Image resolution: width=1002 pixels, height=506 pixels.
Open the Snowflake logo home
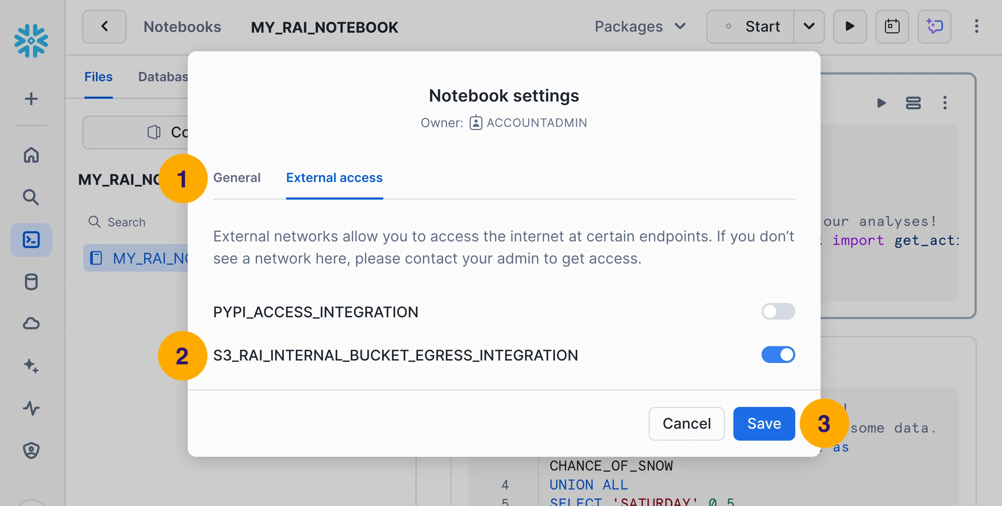pyautogui.click(x=31, y=40)
